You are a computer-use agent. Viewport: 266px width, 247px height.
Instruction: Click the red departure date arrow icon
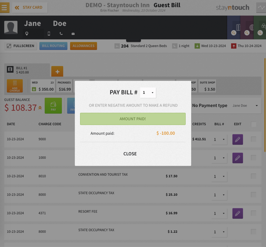pos(234,46)
